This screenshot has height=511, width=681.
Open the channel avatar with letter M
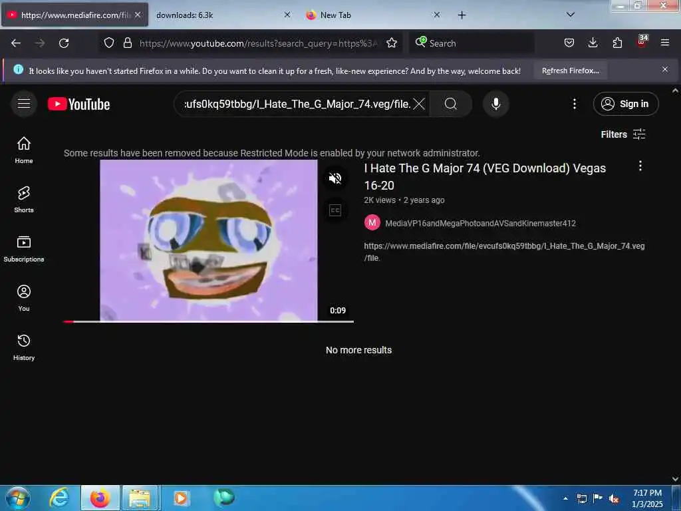point(372,223)
